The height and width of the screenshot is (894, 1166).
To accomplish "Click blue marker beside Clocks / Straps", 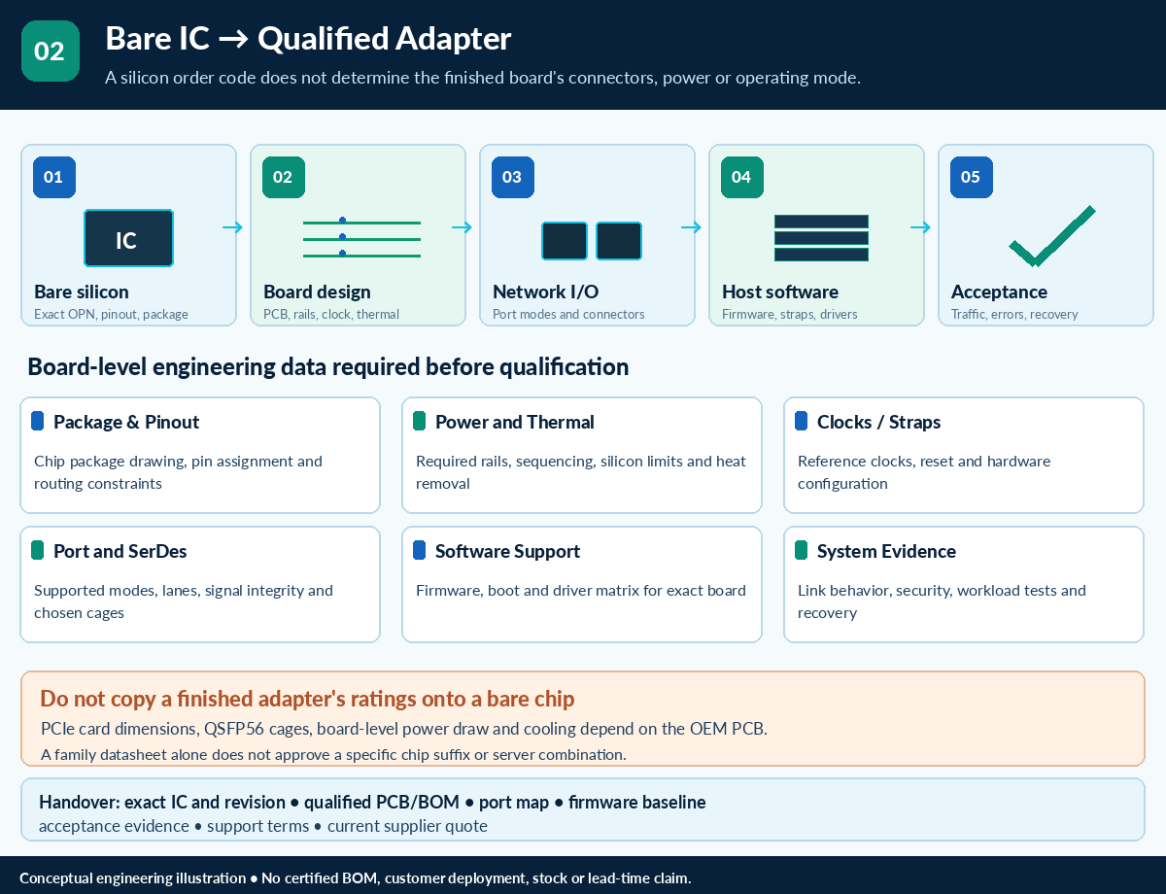I will pos(802,421).
